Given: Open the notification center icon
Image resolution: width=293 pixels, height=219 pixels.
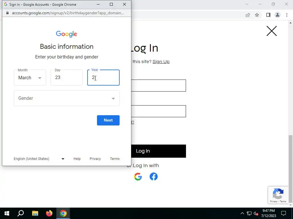Looking at the screenshot, I should (284, 213).
